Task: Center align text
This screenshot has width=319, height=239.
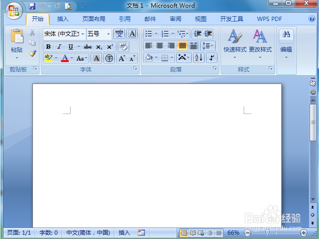Action: pos(160,46)
